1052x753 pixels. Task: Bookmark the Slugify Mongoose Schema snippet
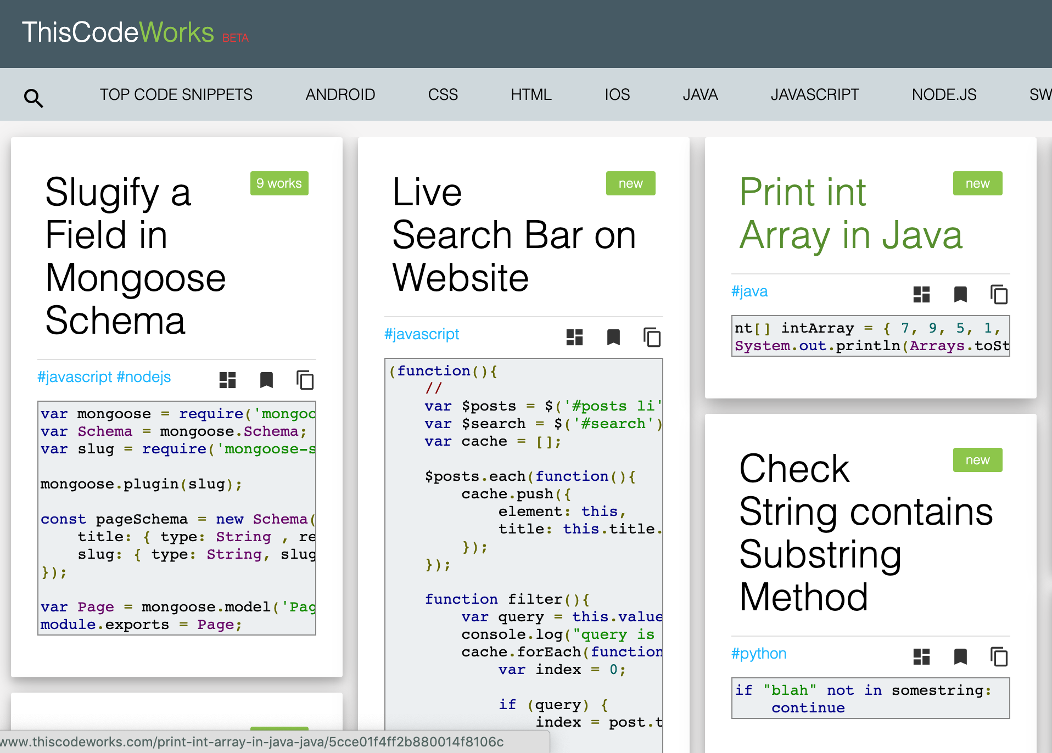pyautogui.click(x=266, y=380)
